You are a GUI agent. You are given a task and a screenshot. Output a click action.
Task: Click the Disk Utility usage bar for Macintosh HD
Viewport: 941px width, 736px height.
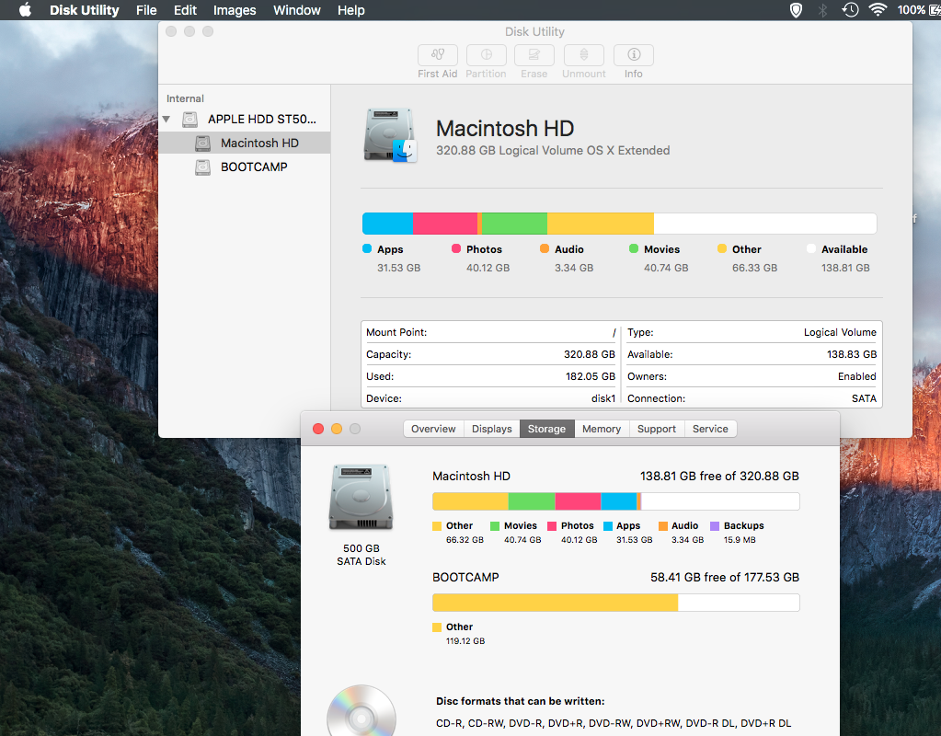(x=619, y=224)
